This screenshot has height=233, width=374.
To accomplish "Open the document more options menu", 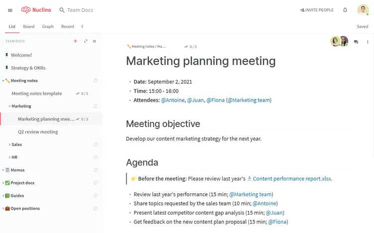I will [368, 42].
